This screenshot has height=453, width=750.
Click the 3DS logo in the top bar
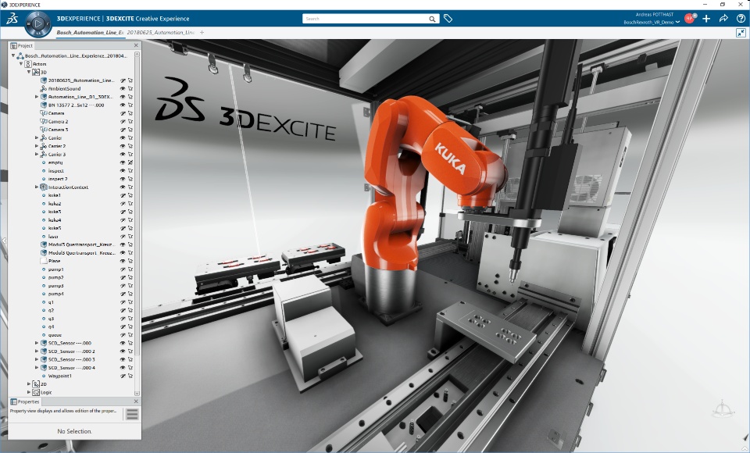tap(13, 18)
